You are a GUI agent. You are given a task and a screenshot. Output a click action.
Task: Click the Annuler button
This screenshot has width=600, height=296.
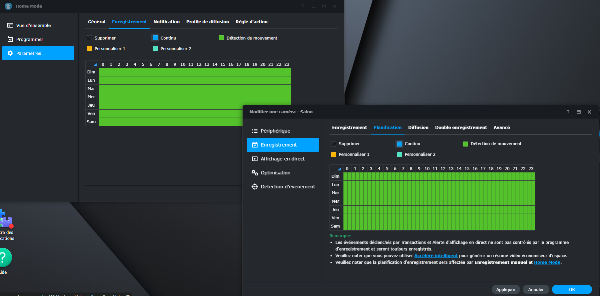(x=536, y=289)
